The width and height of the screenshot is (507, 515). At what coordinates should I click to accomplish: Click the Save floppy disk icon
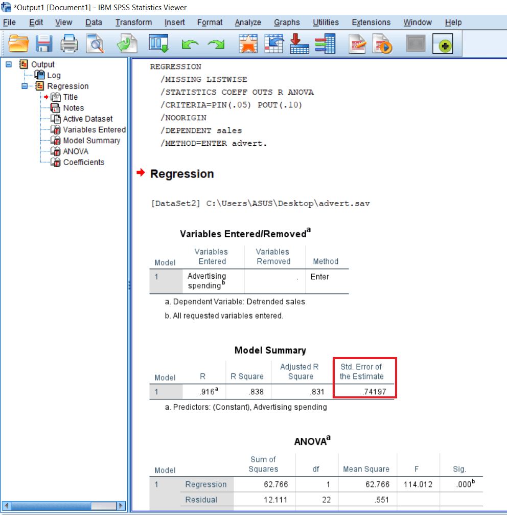44,44
